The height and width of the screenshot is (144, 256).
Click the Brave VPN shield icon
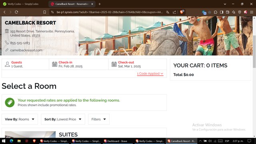tap(240, 12)
